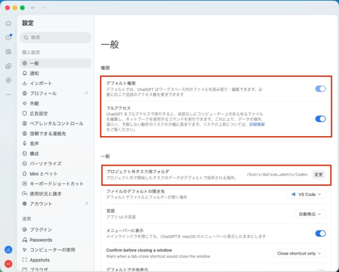Image resolution: width=339 pixels, height=272 pixels.
Task: Open the VS Code default opener dropdown
Action: (x=306, y=194)
